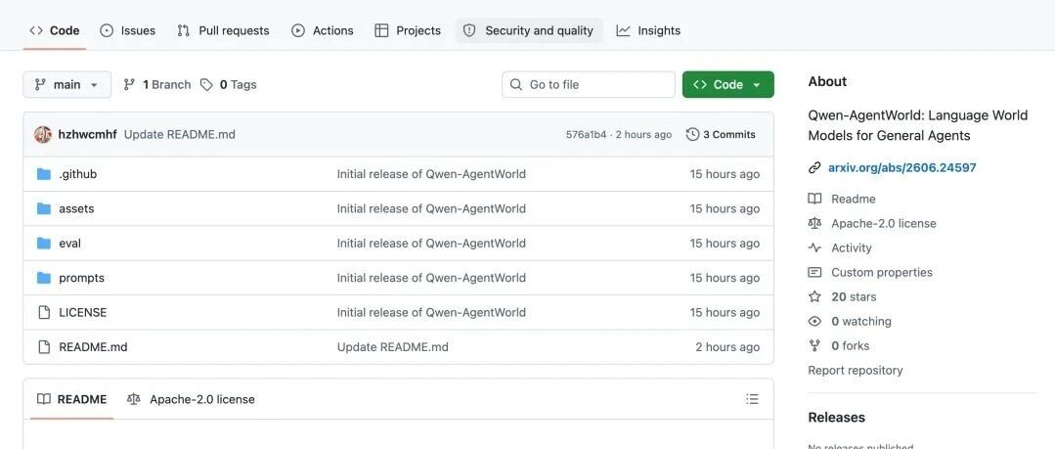View the 0 forks link
This screenshot has width=1055, height=449.
pyautogui.click(x=851, y=346)
